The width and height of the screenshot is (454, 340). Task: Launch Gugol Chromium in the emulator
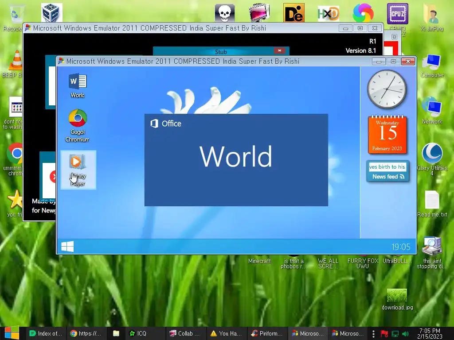point(77,125)
